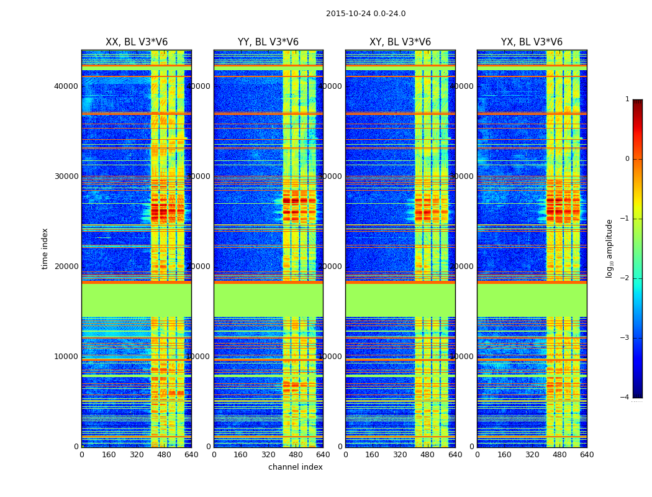Viewport: 652px width, 497px height.
Task: Click the figure title "2015-10-24 0.0-24.0"
Action: click(x=366, y=14)
